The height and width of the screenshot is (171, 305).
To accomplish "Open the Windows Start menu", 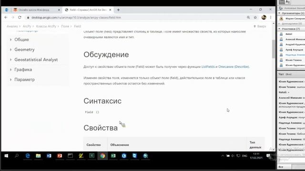I will point(6,156).
